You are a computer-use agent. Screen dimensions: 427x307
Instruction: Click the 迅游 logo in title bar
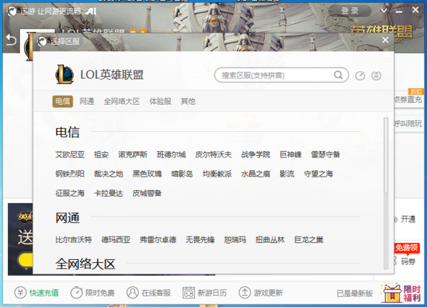pyautogui.click(x=11, y=11)
